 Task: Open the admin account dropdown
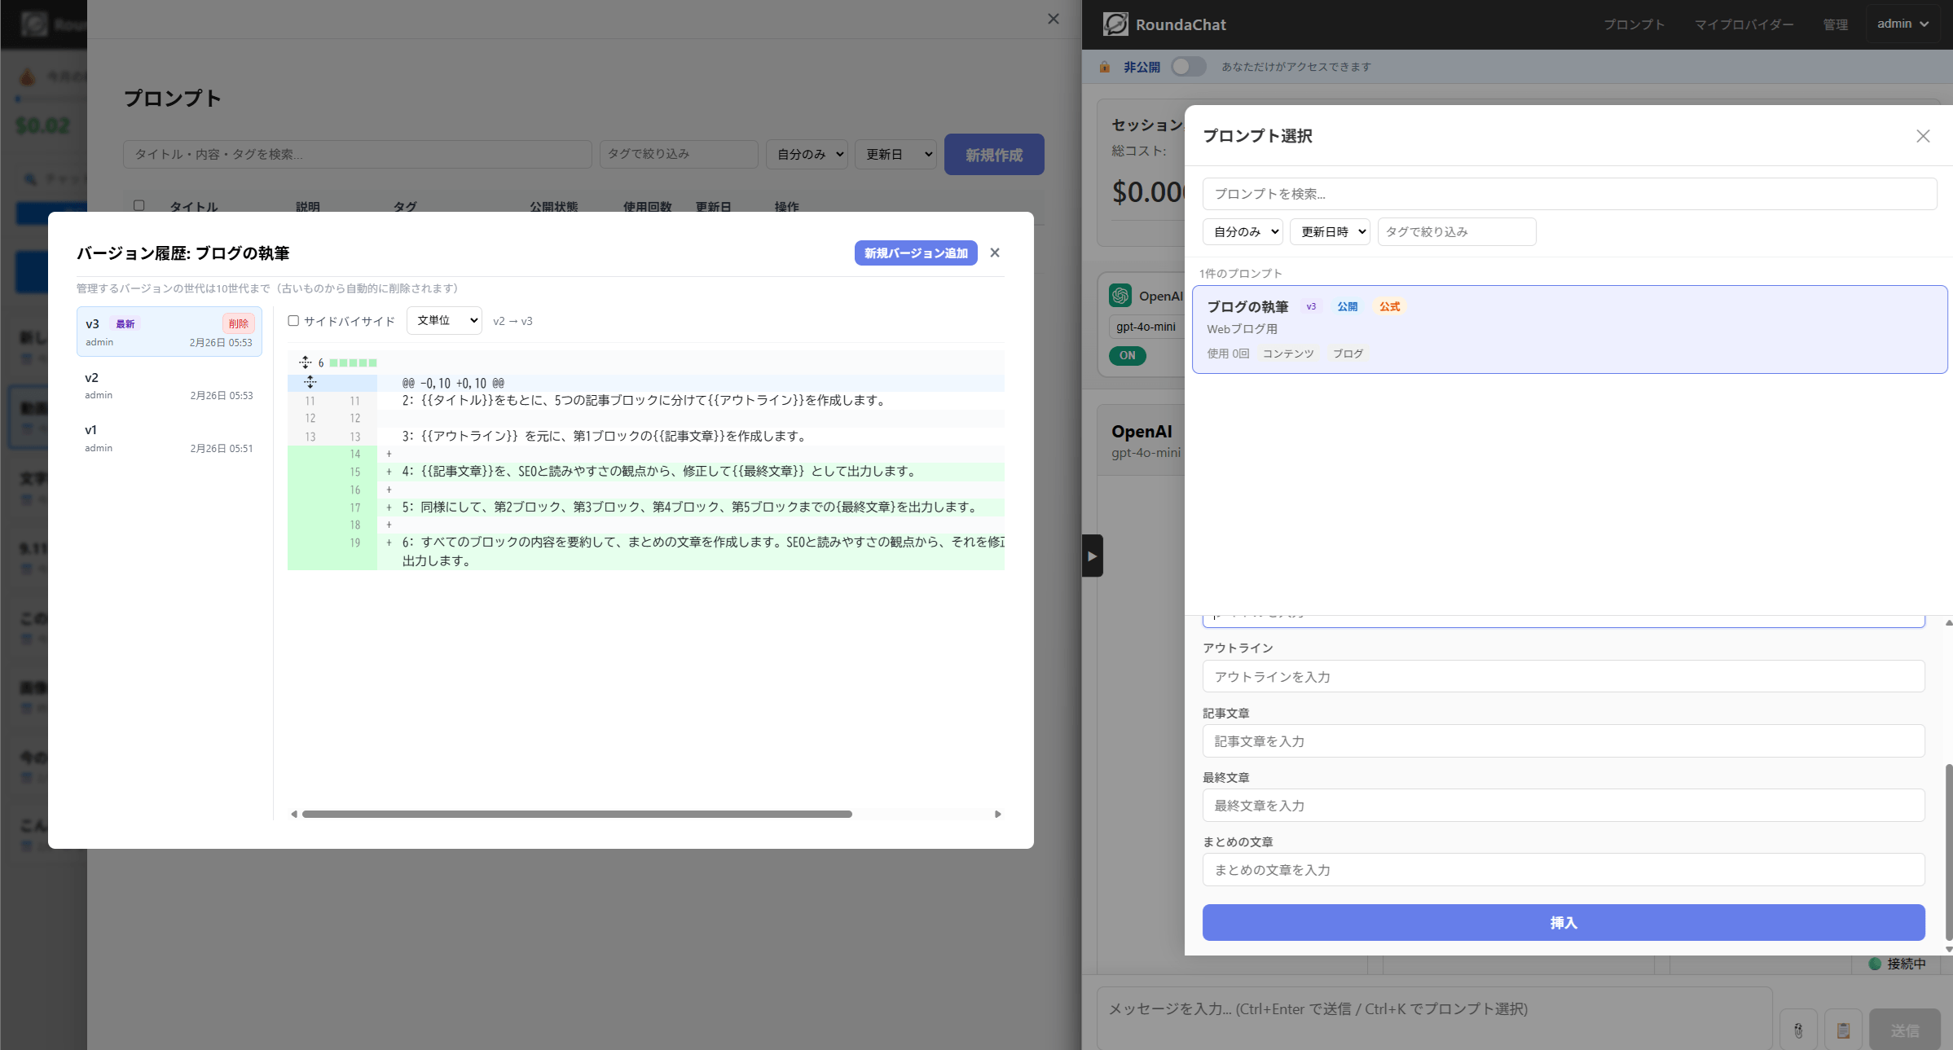(x=1903, y=24)
